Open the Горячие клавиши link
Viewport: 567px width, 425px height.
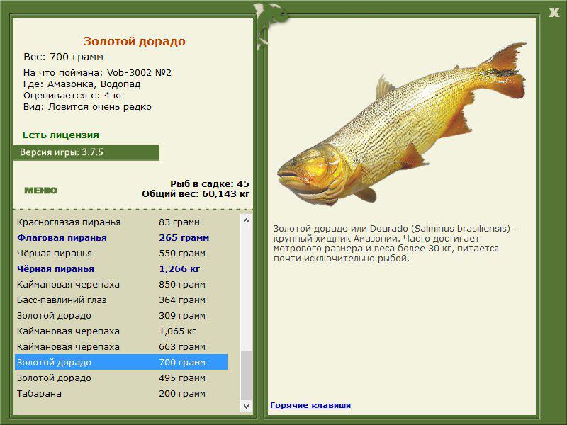tap(310, 405)
